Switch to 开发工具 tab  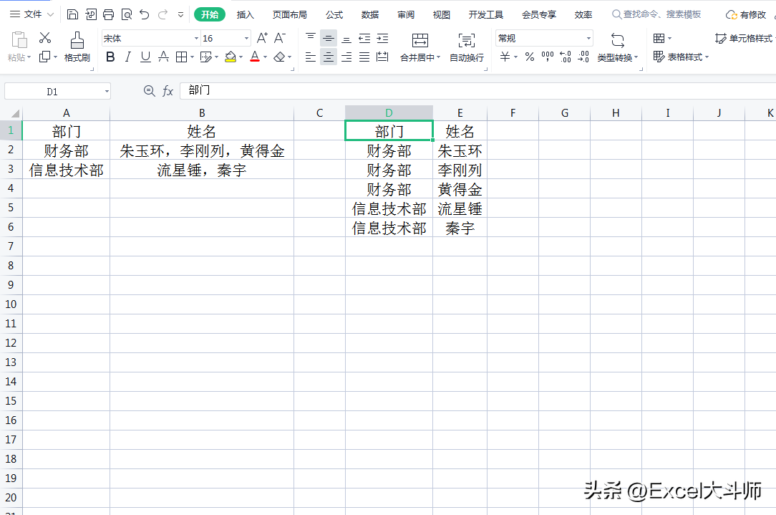coord(485,15)
